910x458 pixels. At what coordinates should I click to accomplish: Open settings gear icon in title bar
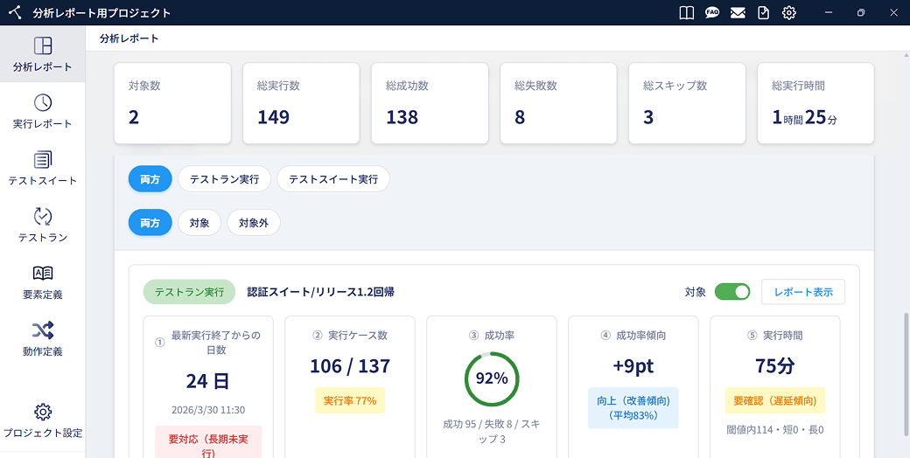(x=788, y=13)
